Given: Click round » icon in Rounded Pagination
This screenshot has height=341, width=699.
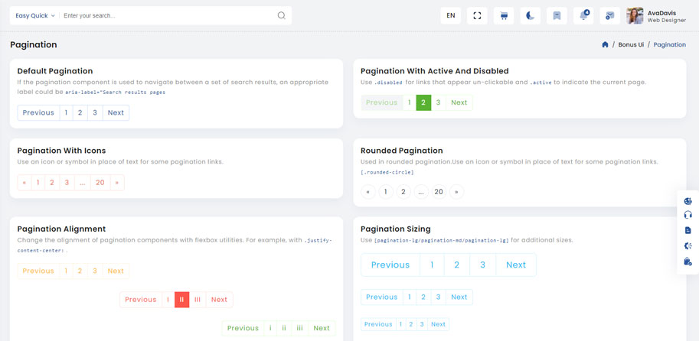Looking at the screenshot, I should click(x=456, y=192).
